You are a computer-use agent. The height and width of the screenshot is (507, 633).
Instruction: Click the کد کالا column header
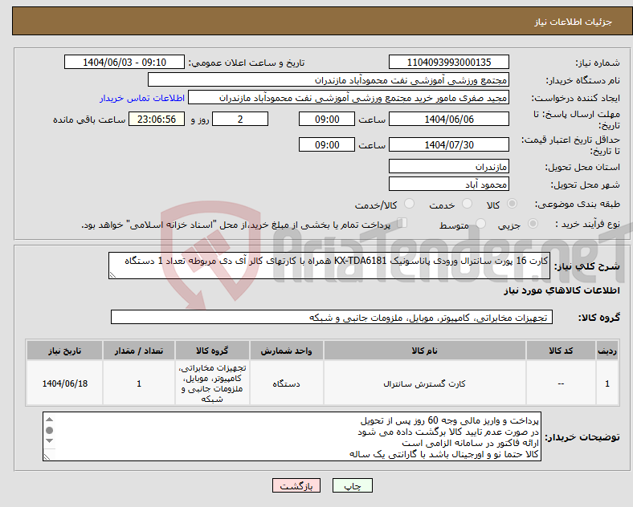pyautogui.click(x=561, y=351)
